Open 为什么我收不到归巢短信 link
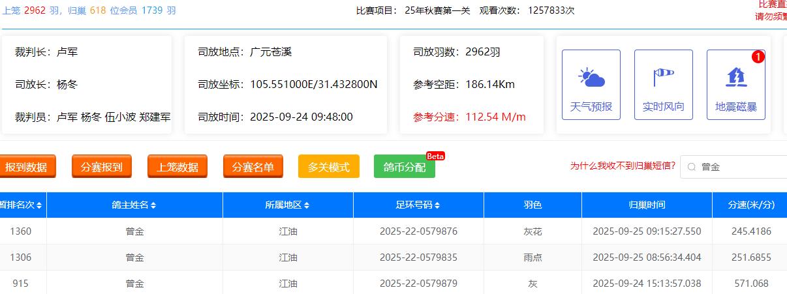 click(x=622, y=166)
